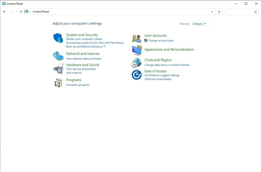Click Change account type link
Screen dimensions: 261x172
tap(161, 40)
